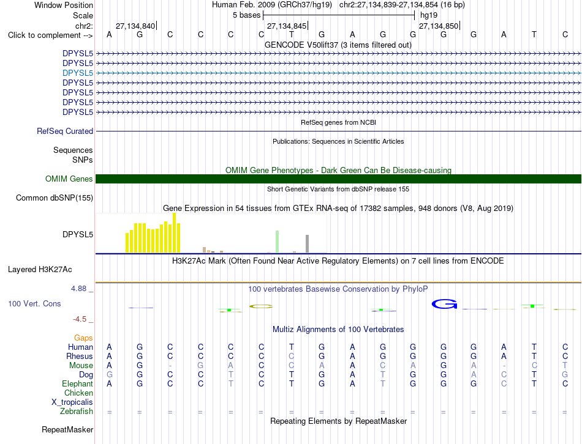The image size is (582, 444).
Task: Select the Rhesus alignment row label
Action: [80, 356]
